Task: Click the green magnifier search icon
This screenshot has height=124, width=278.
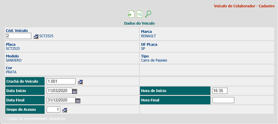Action: click(148, 14)
